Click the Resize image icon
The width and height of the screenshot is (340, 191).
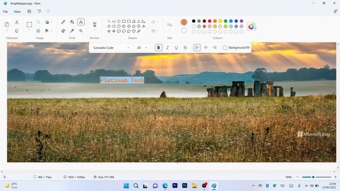(38, 31)
